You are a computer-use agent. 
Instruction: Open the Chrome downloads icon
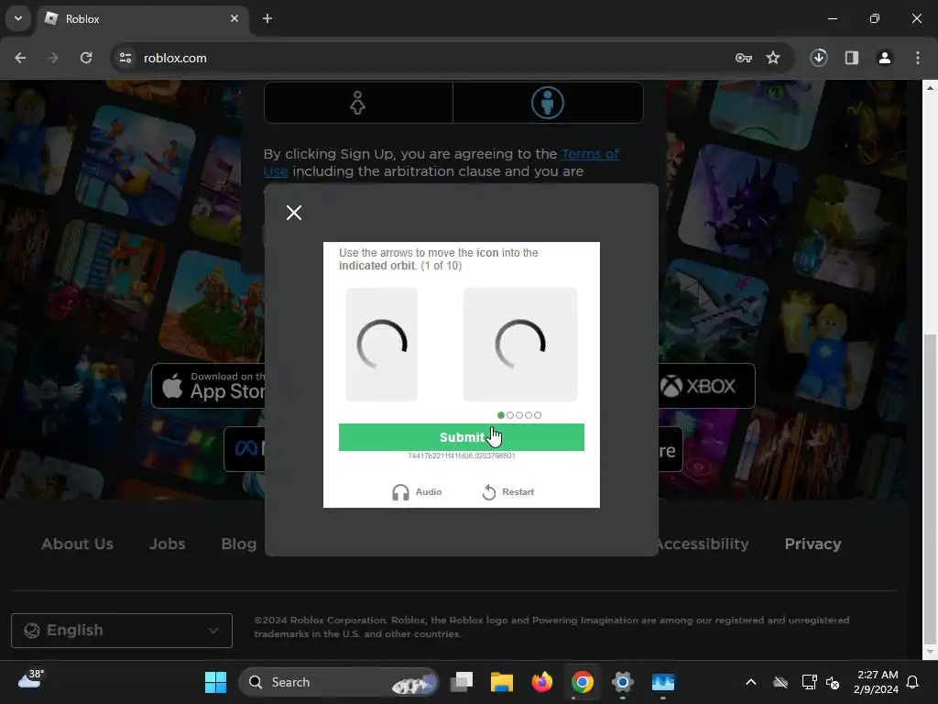click(x=819, y=58)
